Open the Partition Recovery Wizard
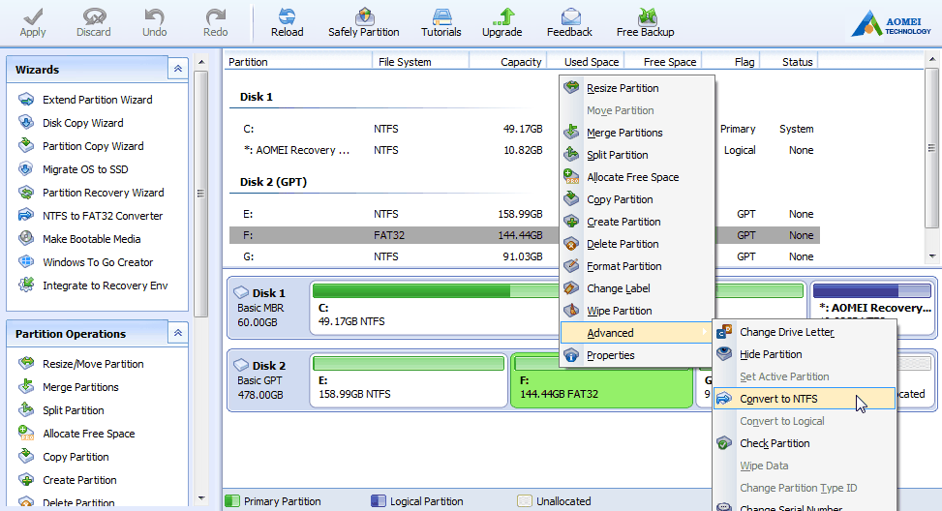This screenshot has height=511, width=942. coord(104,193)
